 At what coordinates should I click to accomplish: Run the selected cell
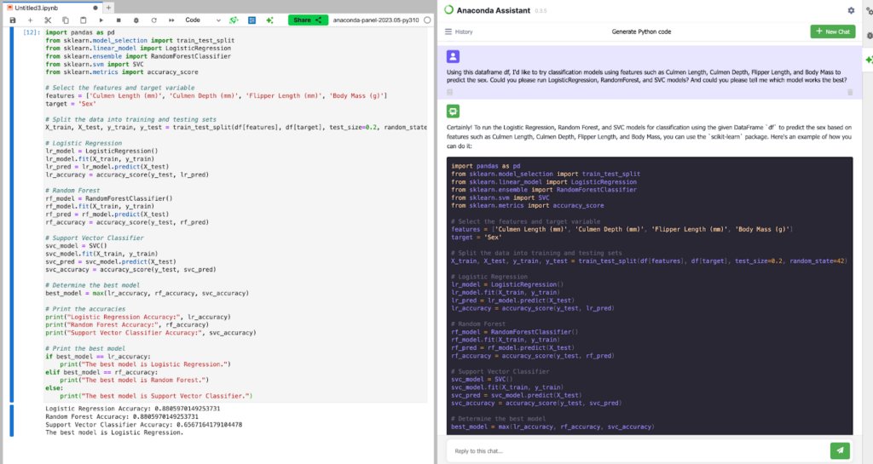[x=101, y=20]
